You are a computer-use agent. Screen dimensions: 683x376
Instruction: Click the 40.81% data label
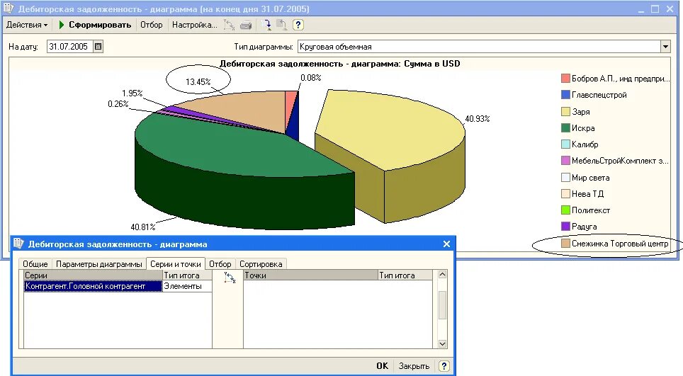143,227
